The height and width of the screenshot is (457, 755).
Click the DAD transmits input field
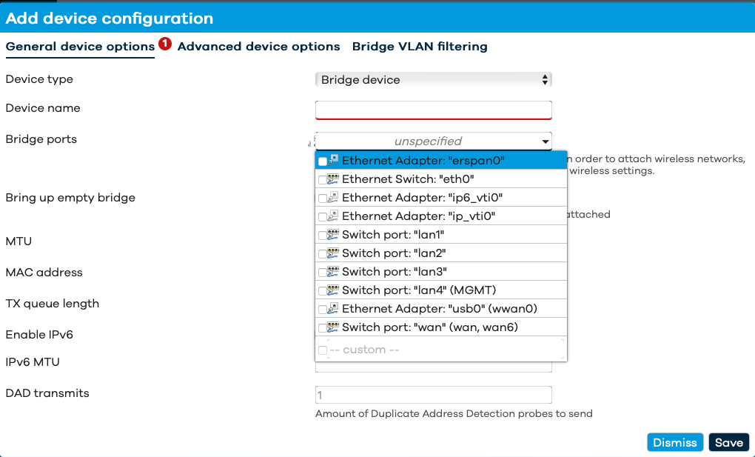point(433,395)
